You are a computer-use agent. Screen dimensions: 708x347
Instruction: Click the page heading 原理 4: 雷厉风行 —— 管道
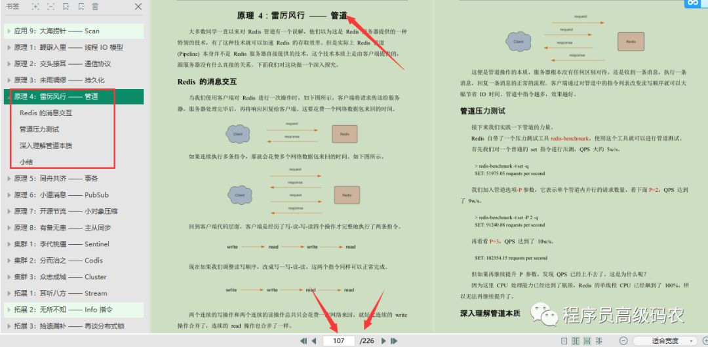tap(292, 15)
